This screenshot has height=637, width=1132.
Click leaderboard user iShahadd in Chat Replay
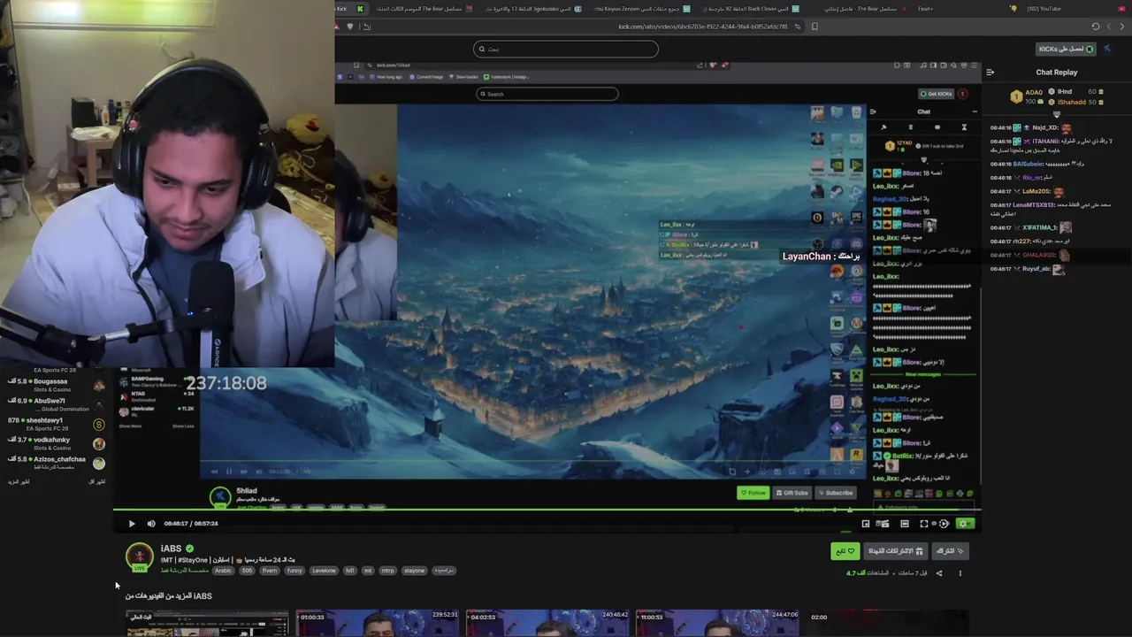pyautogui.click(x=1071, y=102)
